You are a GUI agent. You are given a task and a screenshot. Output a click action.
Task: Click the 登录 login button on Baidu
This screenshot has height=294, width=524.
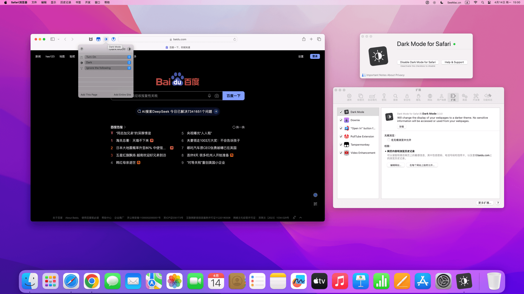(x=315, y=56)
